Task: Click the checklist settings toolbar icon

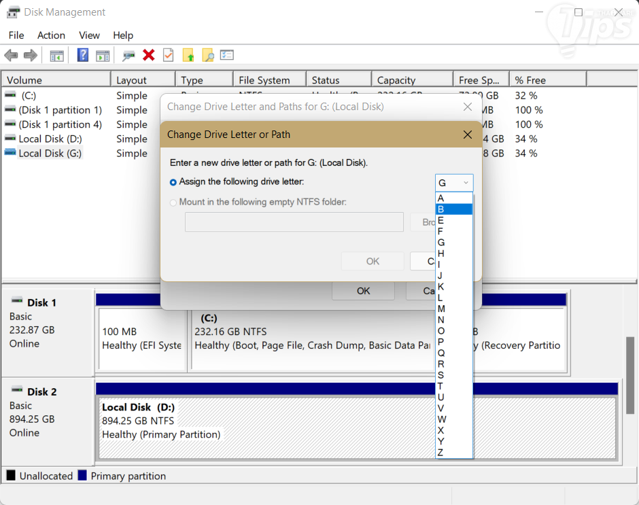Action: pos(227,54)
